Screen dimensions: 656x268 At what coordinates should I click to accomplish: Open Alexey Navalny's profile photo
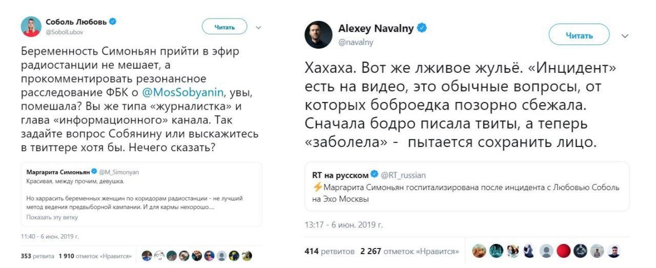318,36
